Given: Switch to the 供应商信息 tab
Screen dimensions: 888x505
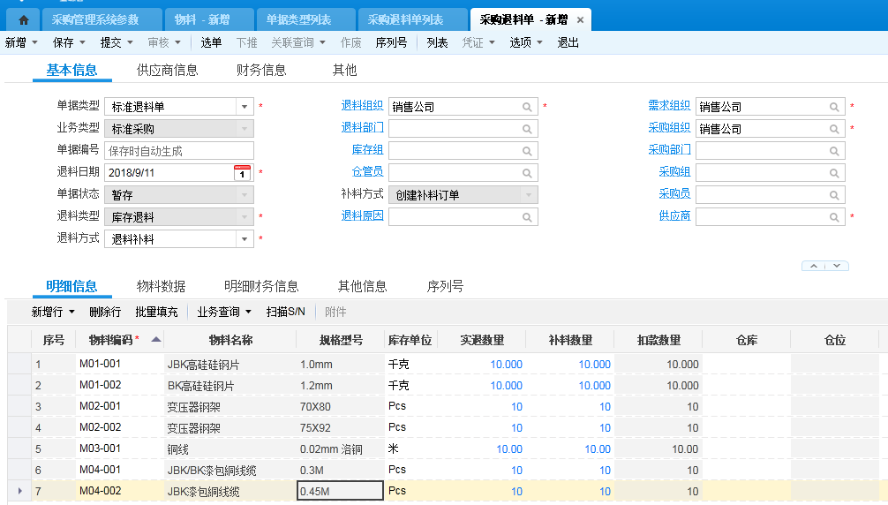Looking at the screenshot, I should [x=167, y=71].
